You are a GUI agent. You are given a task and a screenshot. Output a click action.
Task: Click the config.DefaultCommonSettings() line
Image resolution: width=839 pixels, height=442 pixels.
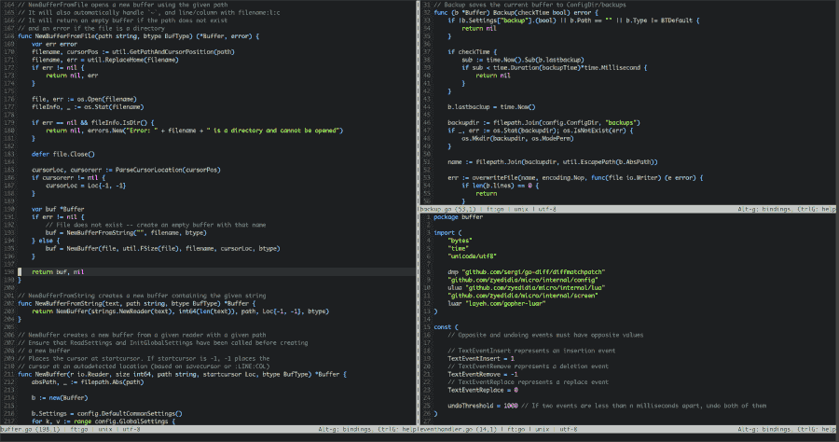pyautogui.click(x=106, y=414)
